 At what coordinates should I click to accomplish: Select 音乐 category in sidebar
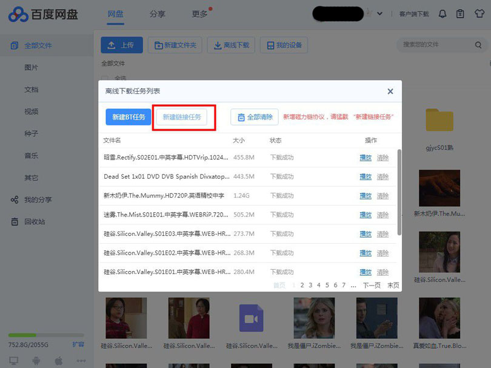click(32, 156)
